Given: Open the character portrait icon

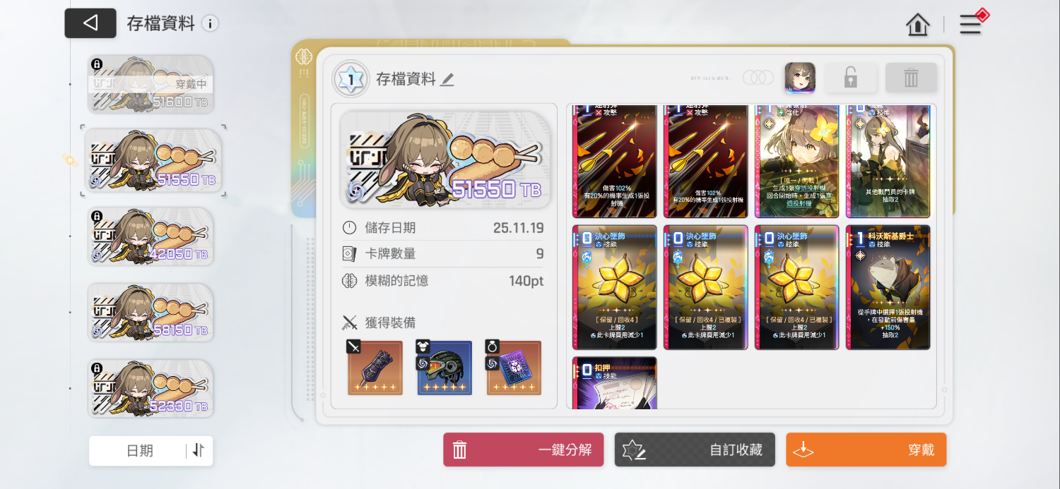Looking at the screenshot, I should [800, 78].
